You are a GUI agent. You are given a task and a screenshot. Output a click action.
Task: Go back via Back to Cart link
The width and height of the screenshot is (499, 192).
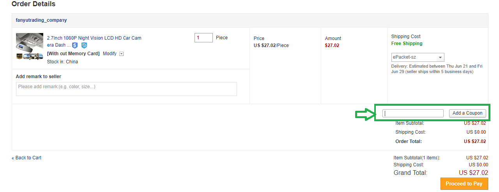[27, 158]
